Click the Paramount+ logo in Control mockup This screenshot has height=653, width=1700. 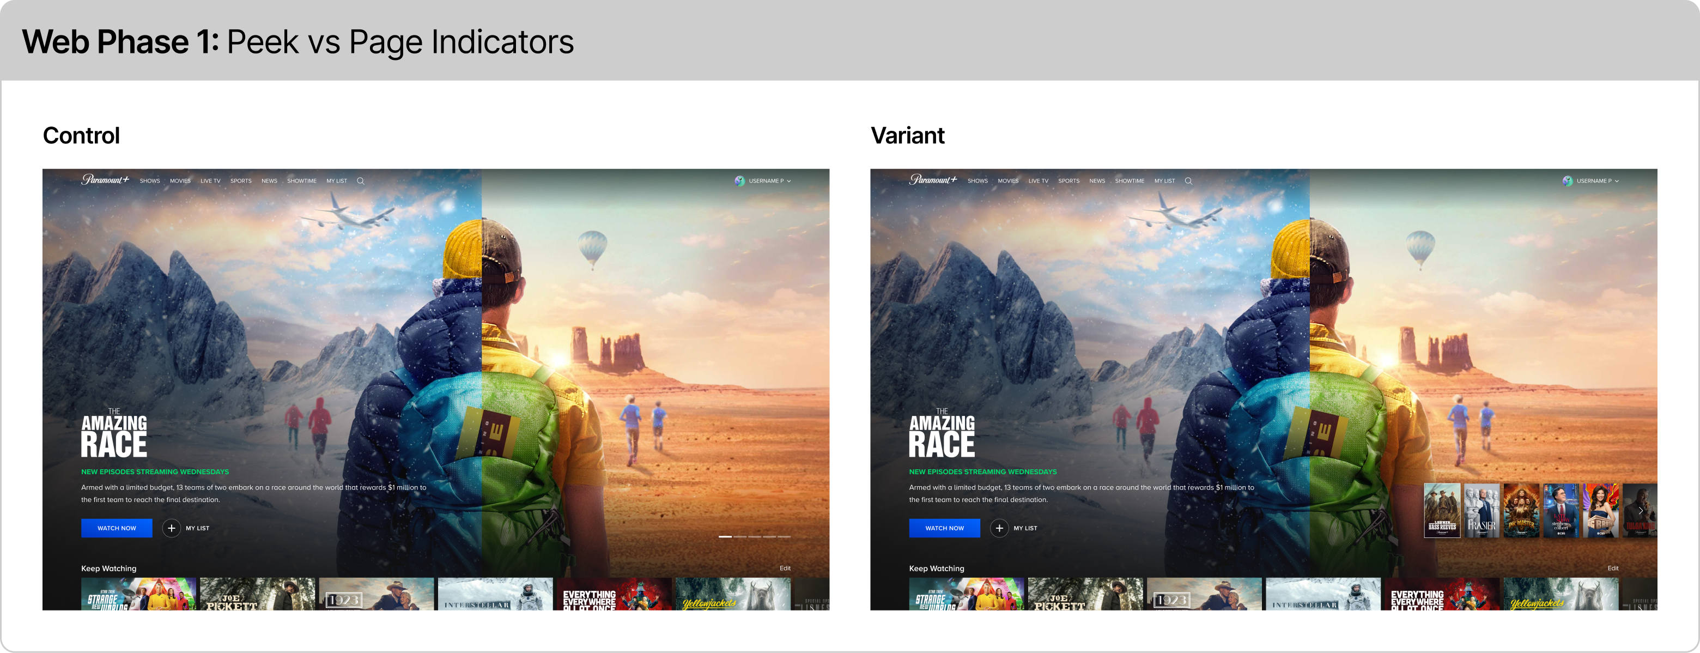point(105,179)
